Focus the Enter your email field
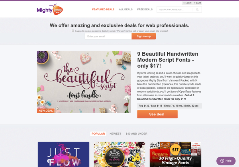 coord(108,36)
